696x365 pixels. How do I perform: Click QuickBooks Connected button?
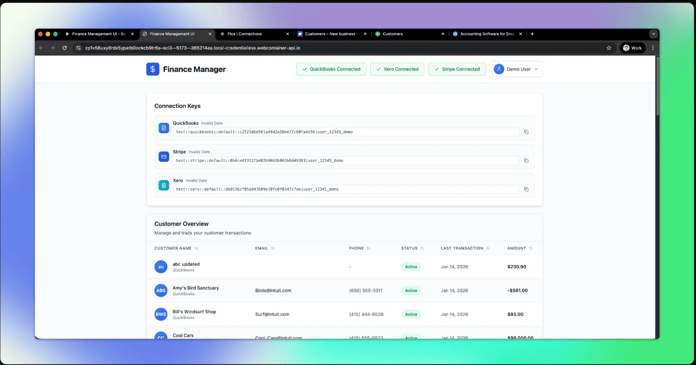click(331, 69)
